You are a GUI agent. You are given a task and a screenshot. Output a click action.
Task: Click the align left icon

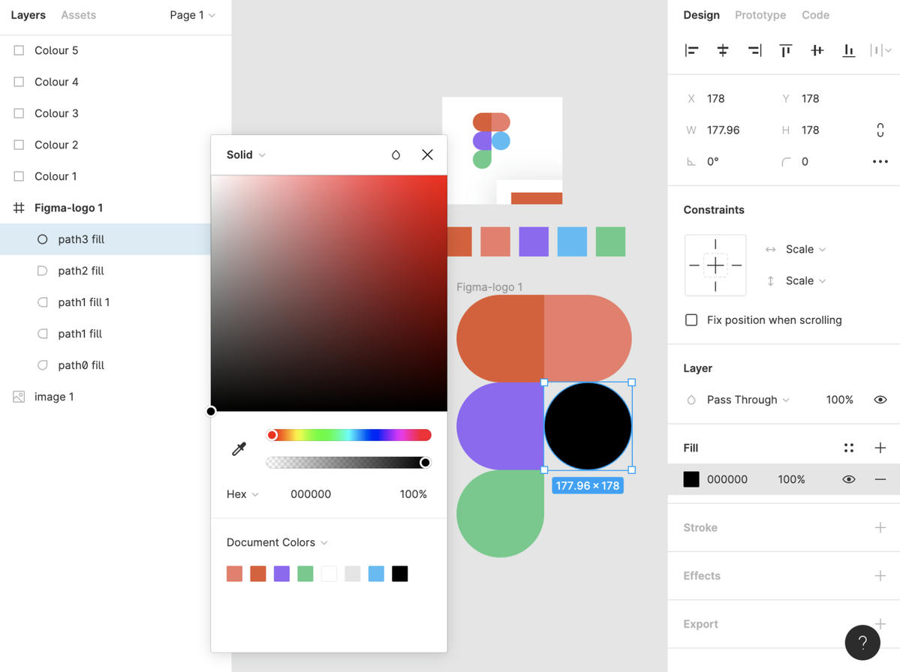(691, 50)
